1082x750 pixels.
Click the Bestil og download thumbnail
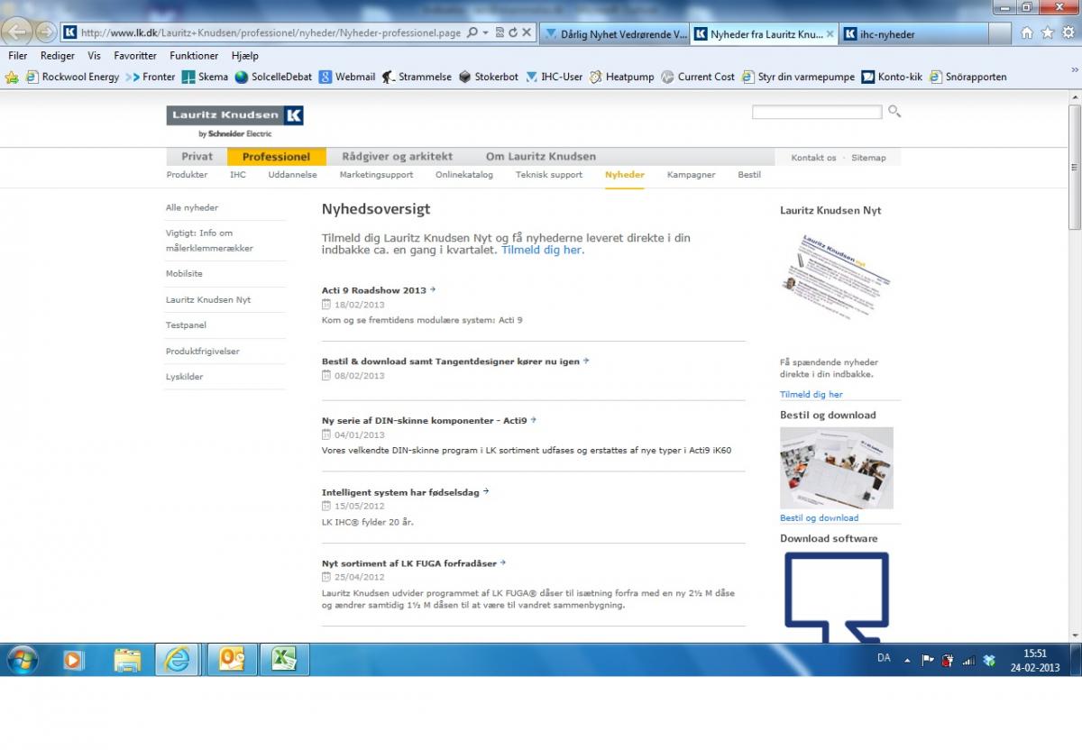tap(836, 468)
